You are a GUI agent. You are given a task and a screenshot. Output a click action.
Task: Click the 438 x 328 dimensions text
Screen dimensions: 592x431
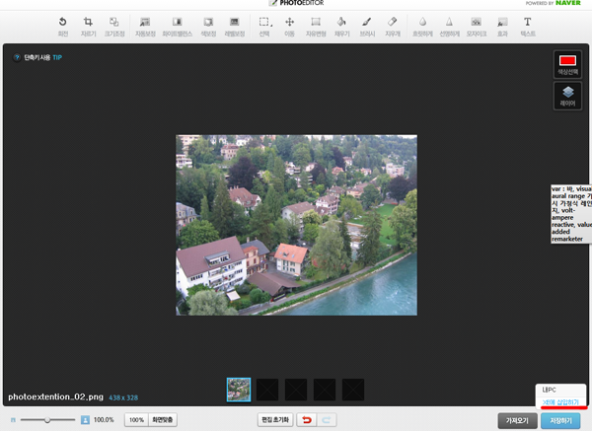pos(123,397)
